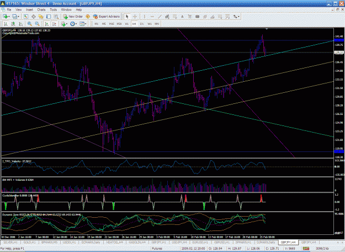The width and height of the screenshot is (345, 252).
Task: Switch to the GBPJPY,H1 chart tab
Action: point(158,242)
